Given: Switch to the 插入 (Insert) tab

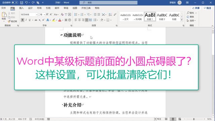Looking at the screenshot, I should (21, 8).
